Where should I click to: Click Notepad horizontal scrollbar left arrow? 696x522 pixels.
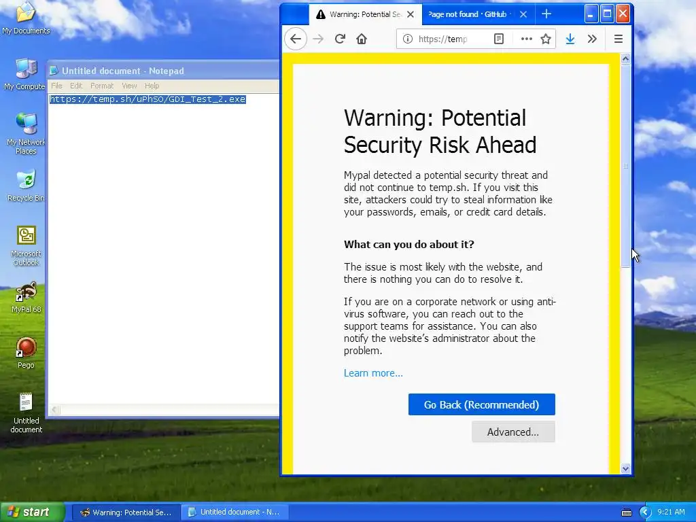(x=54, y=410)
